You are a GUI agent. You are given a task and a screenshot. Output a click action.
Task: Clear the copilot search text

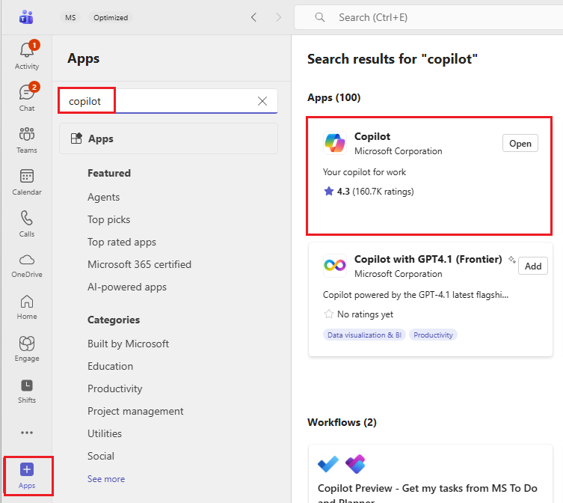point(262,101)
